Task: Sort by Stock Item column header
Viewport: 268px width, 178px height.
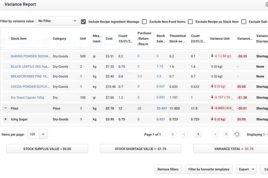Action: 19,39
